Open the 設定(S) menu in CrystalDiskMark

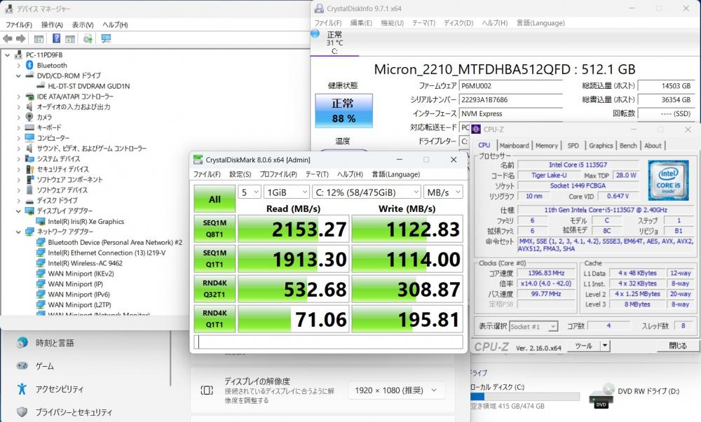[240, 174]
